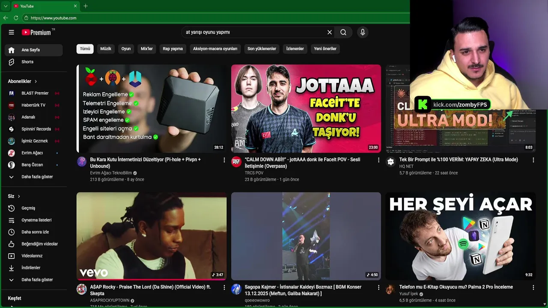The height and width of the screenshot is (308, 548).
Task: Open the A$AP Rocky vevo thumbnail
Action: (x=152, y=236)
